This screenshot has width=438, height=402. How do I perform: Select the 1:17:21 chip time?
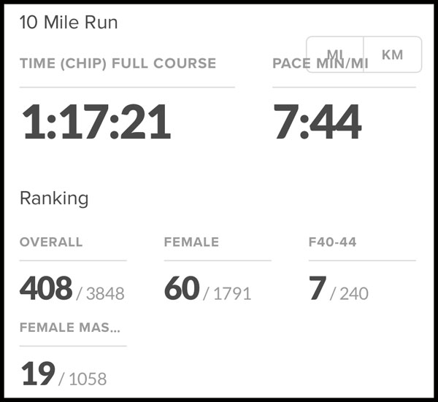click(x=96, y=122)
